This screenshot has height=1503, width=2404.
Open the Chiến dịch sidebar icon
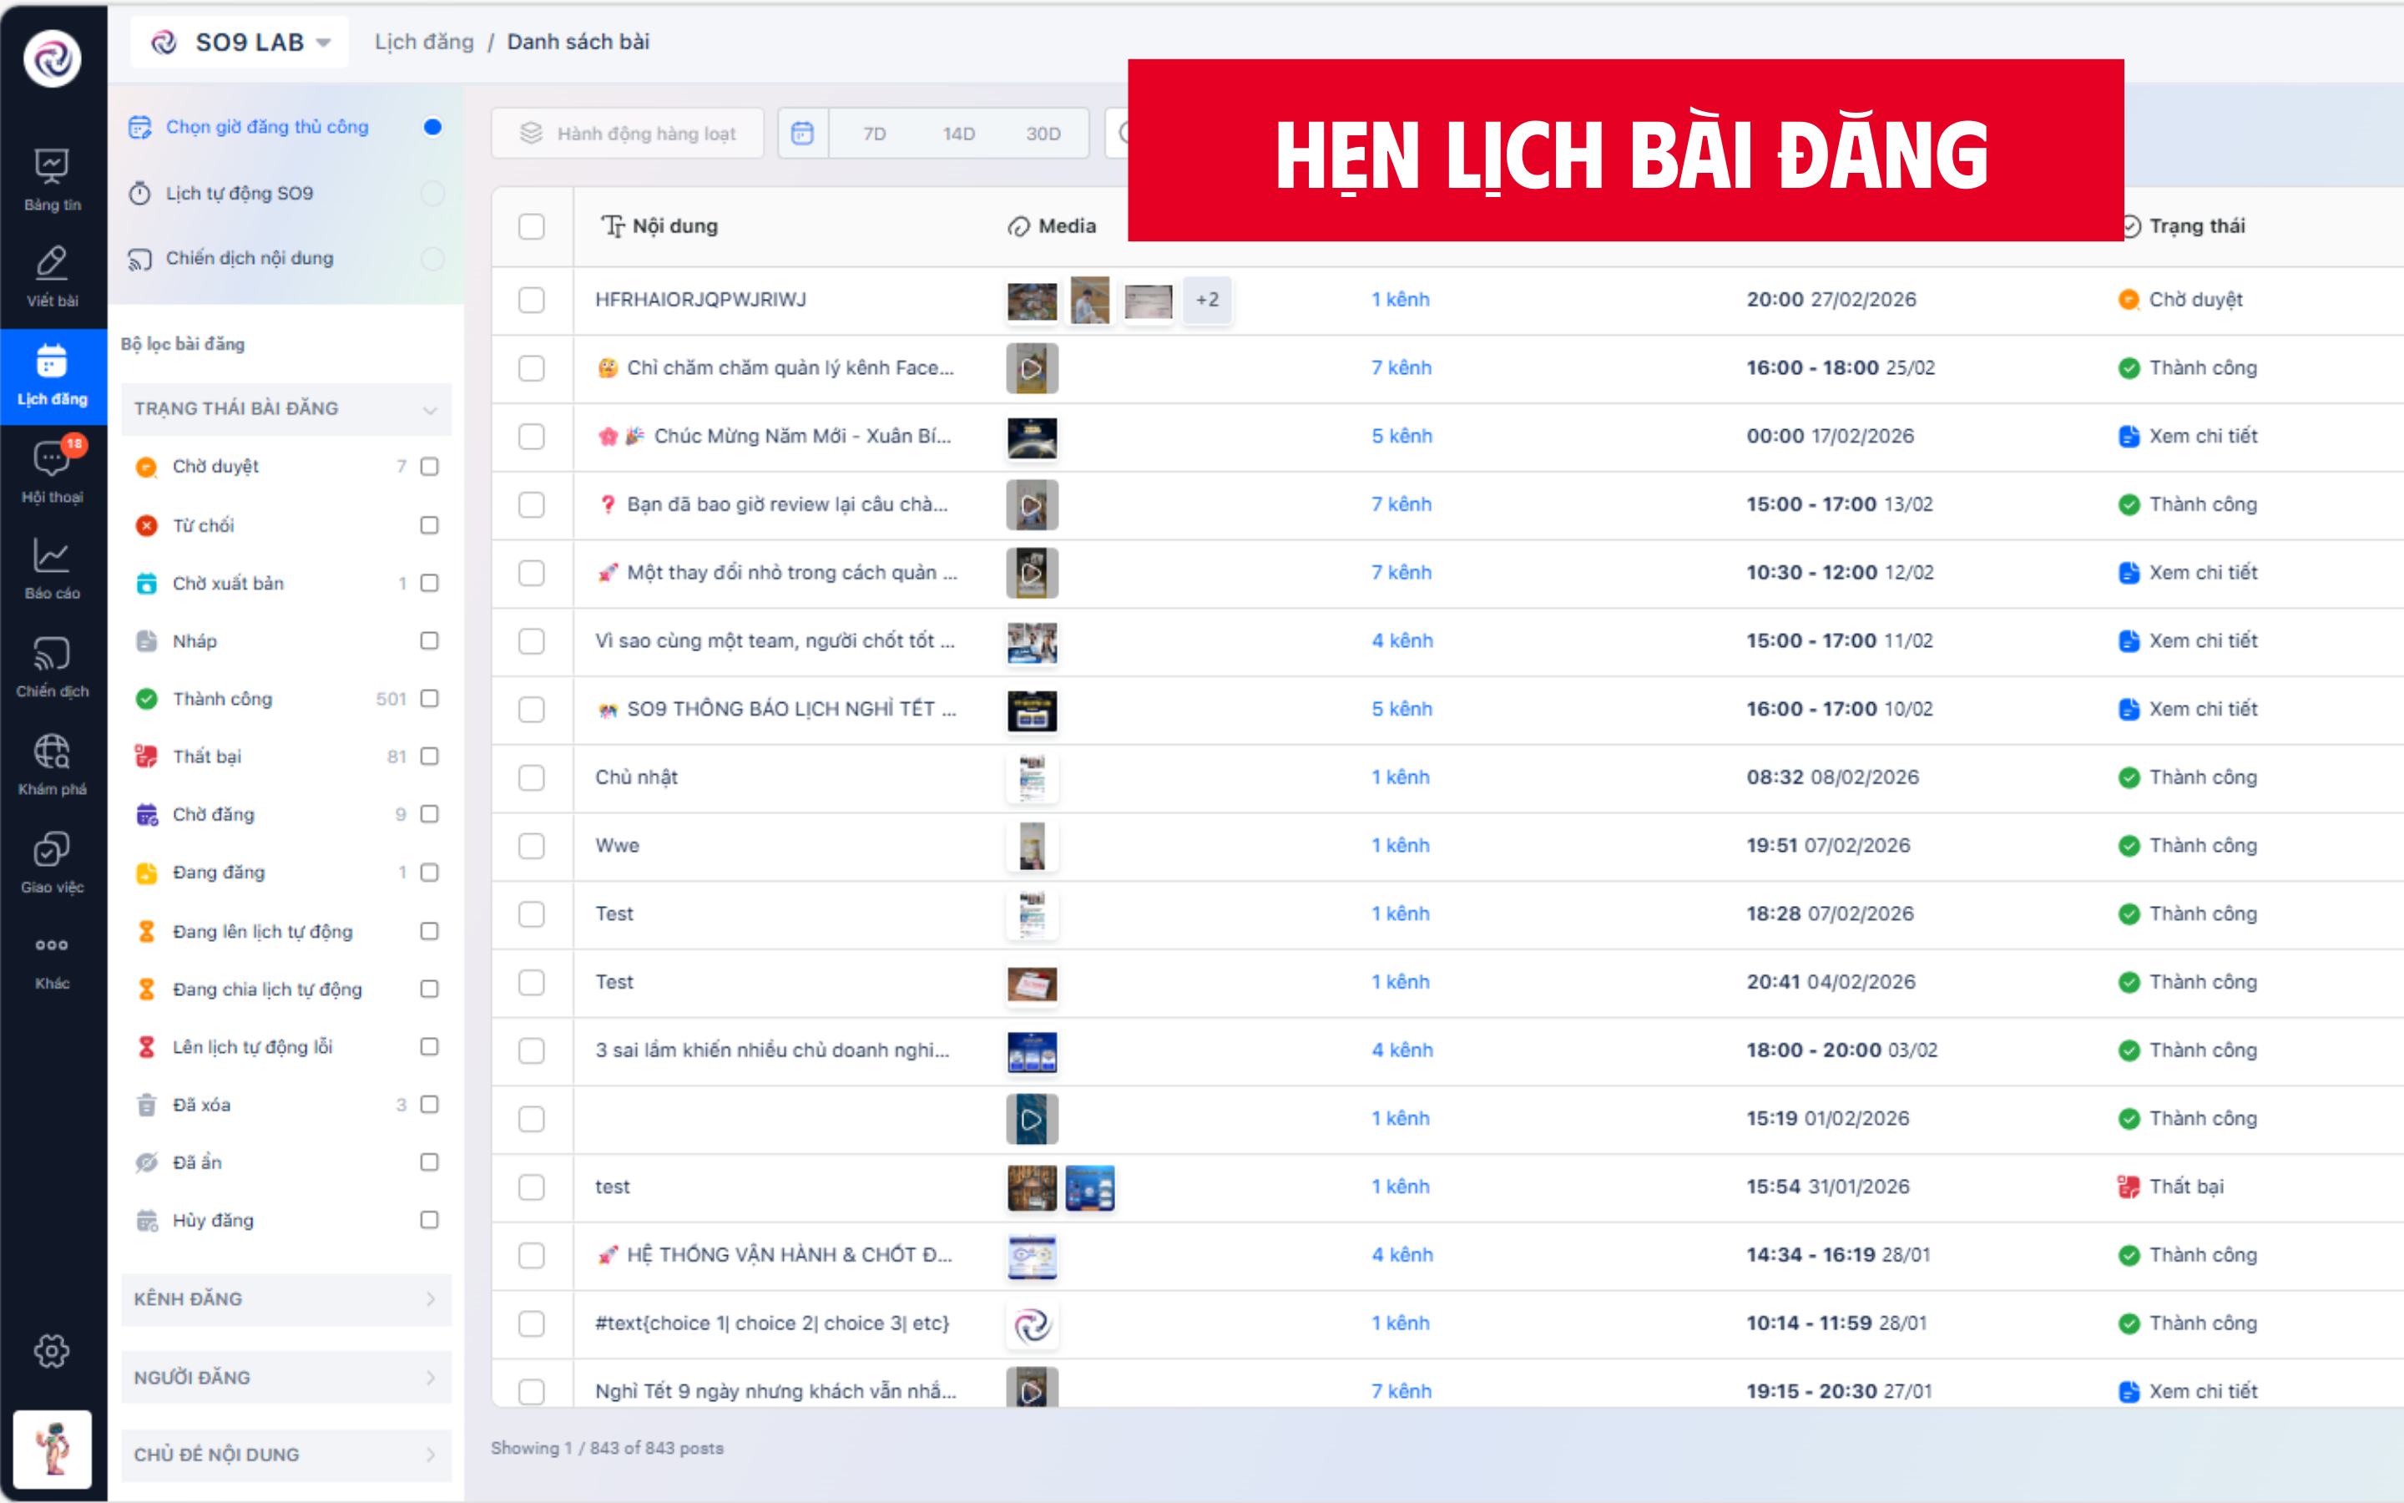click(52, 653)
